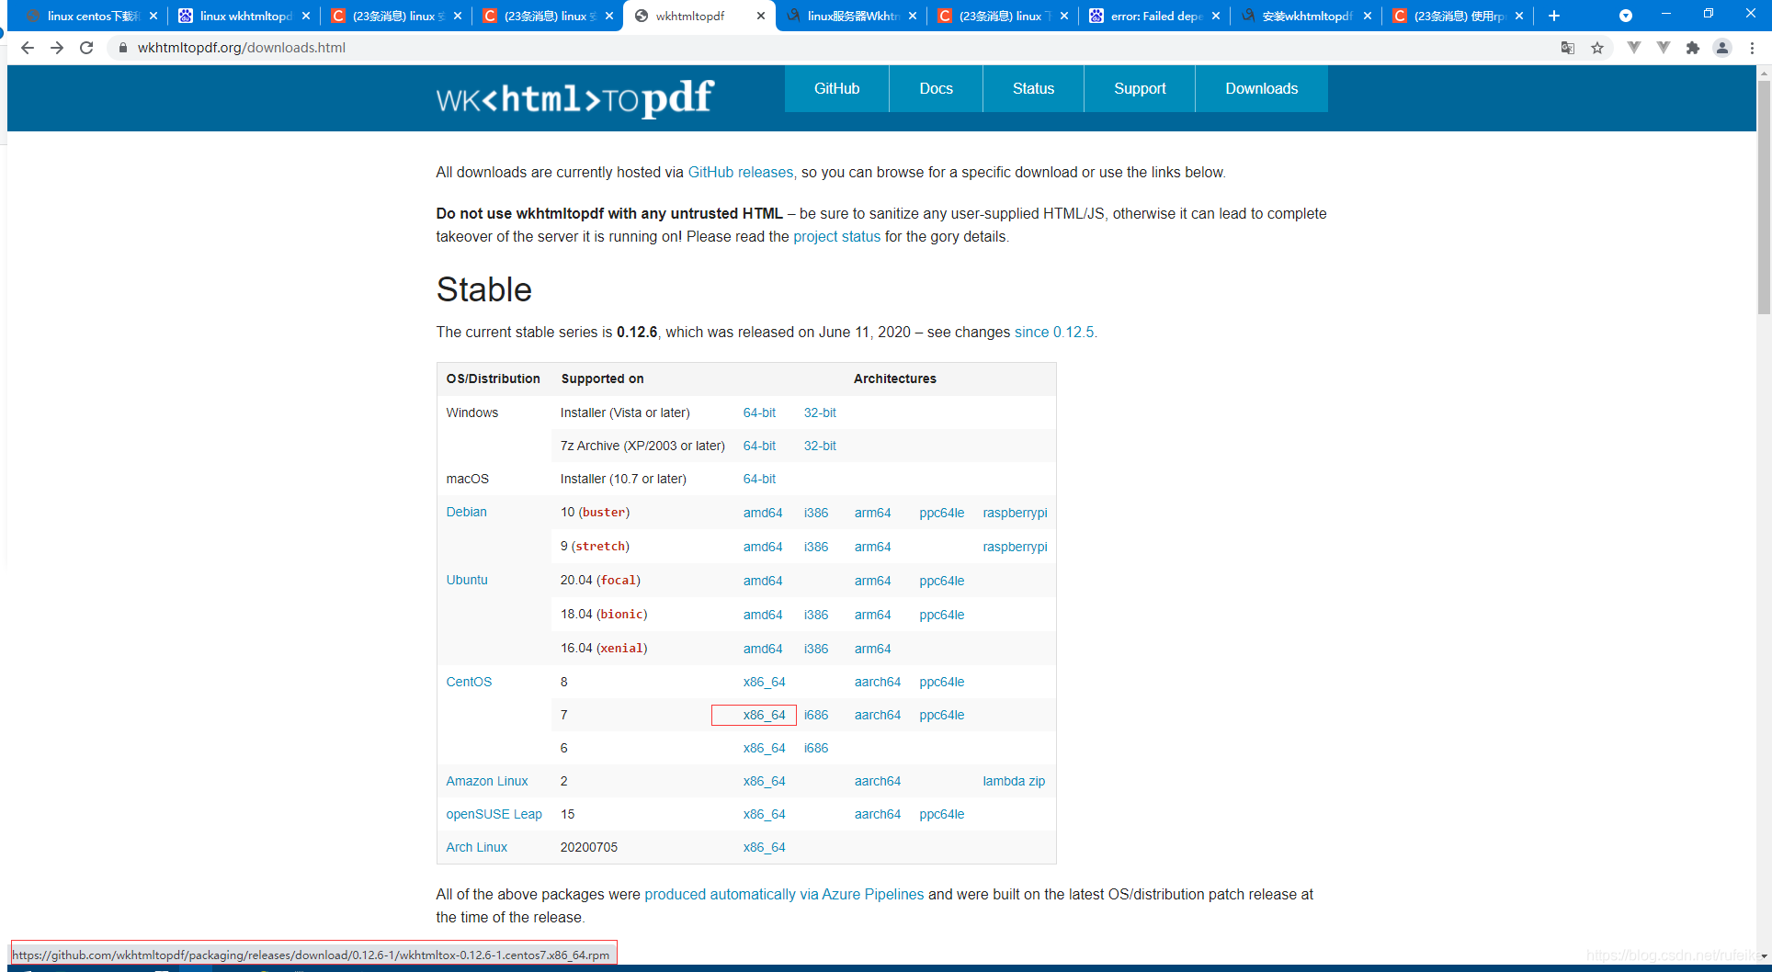Screen dimensions: 1772x972
Task: Follow the 'project status' link
Action: (836, 237)
